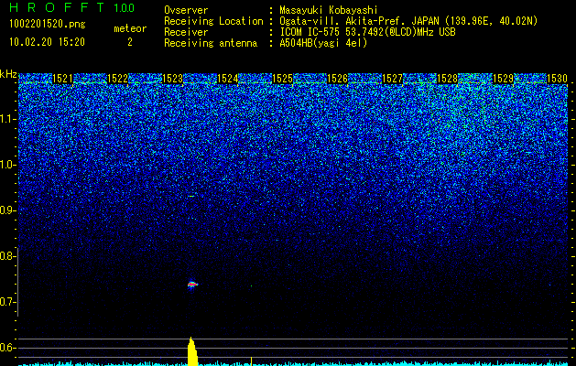Click the 1522 time marker
The width and height of the screenshot is (576, 366).
point(117,78)
